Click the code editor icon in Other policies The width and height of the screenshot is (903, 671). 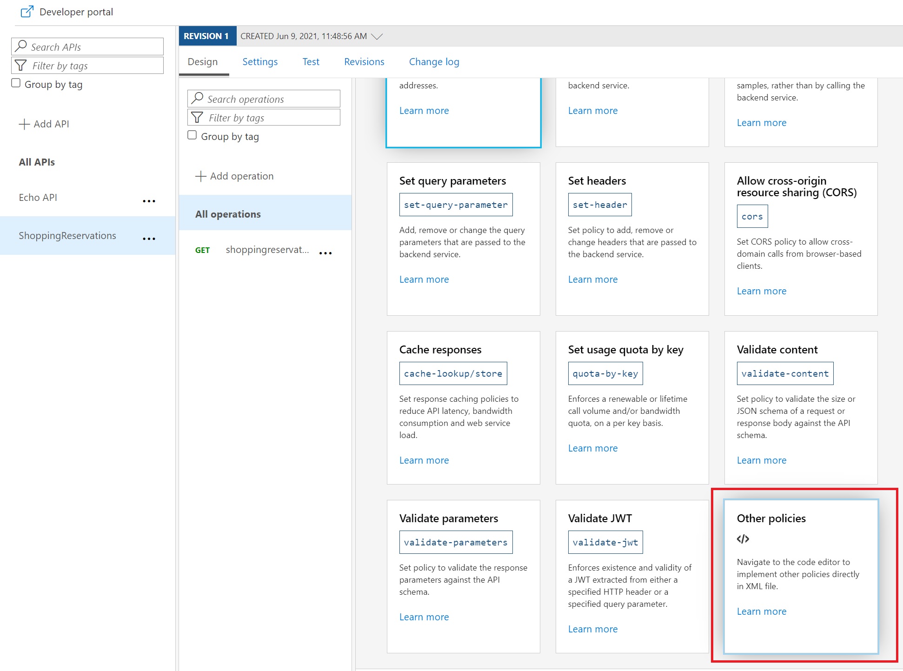tap(743, 539)
